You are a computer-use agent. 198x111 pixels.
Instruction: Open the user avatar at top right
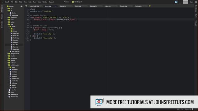click(x=176, y=2)
